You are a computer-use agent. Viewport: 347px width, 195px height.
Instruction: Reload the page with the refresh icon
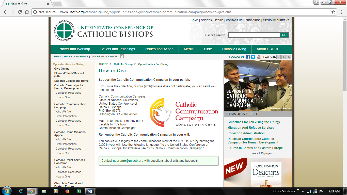pos(20,12)
